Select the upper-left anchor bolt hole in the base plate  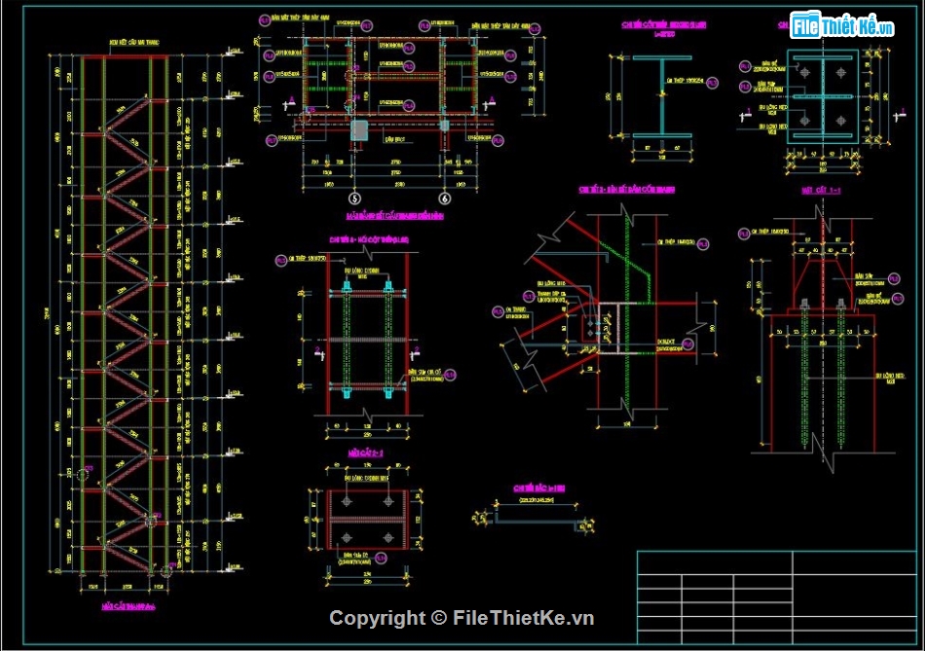click(805, 73)
